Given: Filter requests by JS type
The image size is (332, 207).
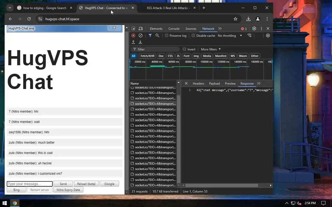Looking at the screenshot, I should pyautogui.click(x=178, y=56).
